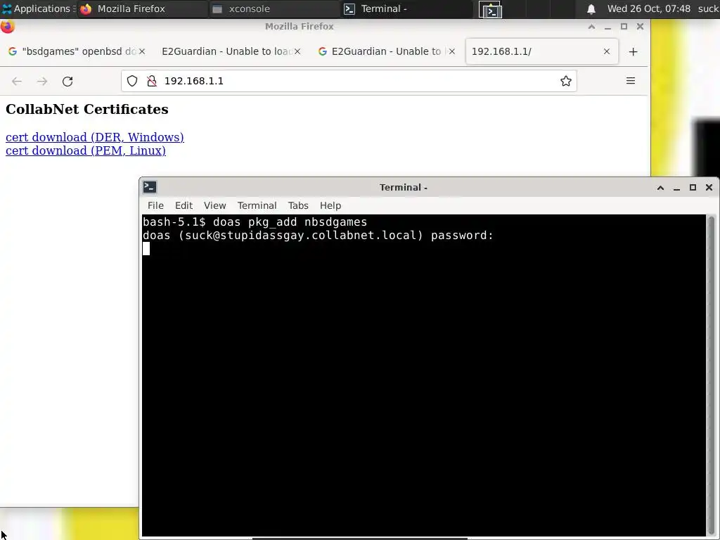Focus the terminal doas password prompt area
The width and height of the screenshot is (720, 540).
(x=424, y=375)
